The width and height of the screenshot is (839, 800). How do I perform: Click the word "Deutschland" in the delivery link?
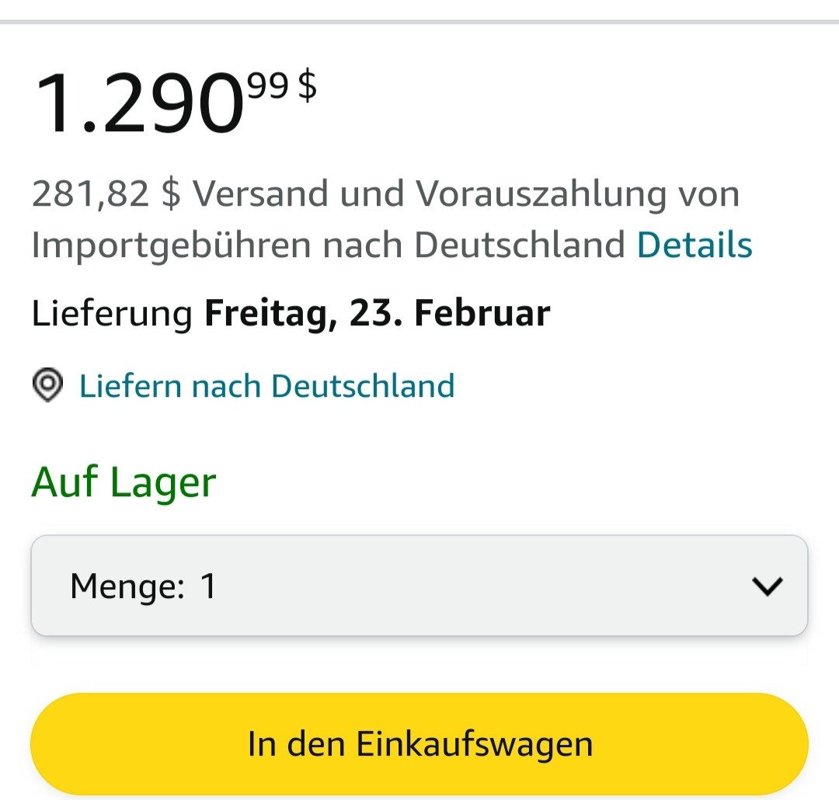363,386
